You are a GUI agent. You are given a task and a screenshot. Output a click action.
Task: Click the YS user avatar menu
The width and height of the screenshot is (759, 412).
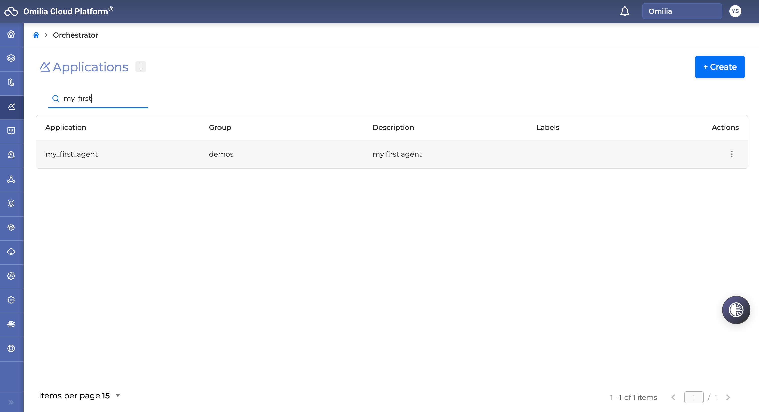(735, 11)
